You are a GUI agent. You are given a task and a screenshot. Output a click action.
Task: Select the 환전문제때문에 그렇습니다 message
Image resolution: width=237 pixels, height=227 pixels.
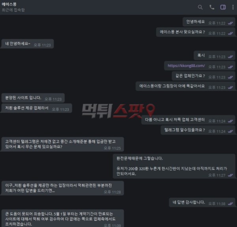click(x=174, y=166)
